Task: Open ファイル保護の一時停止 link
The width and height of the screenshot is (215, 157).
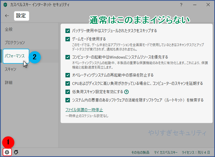Action: 84,110
